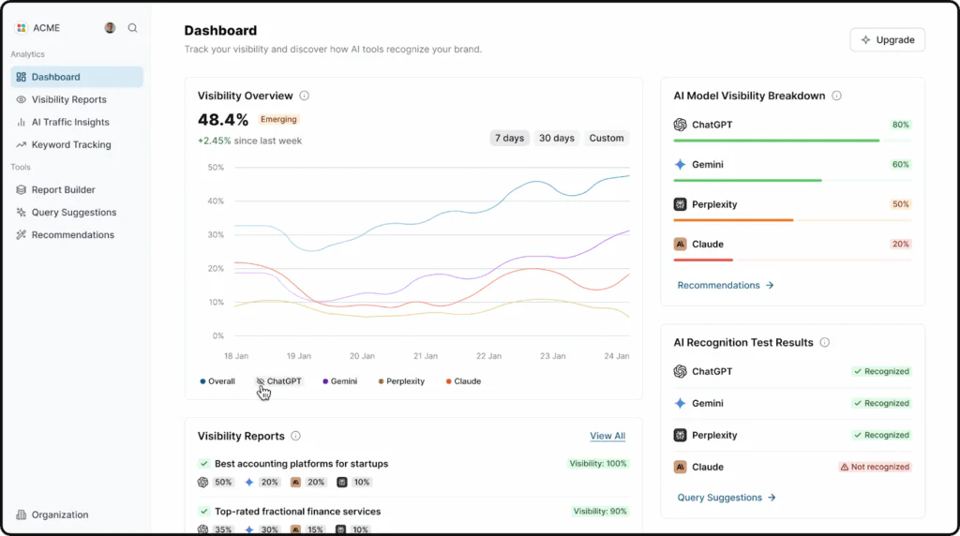Open the Custom date range selector
Screen dimensions: 960x536
point(607,138)
